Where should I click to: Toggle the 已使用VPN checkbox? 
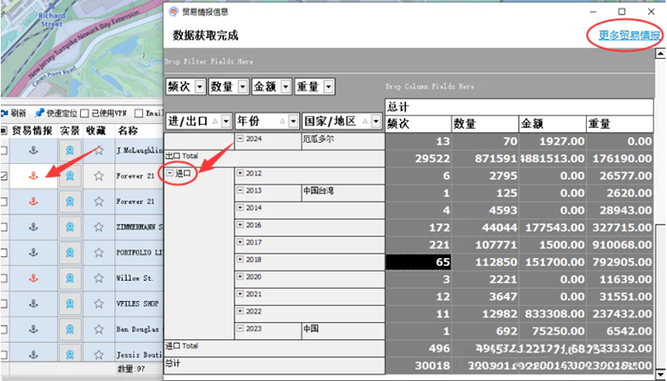coord(85,113)
